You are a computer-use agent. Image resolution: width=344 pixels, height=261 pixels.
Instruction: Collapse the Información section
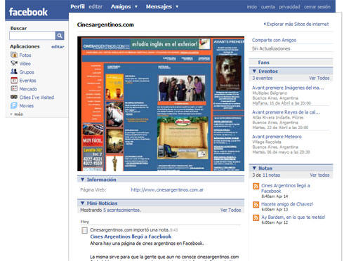tap(82, 180)
